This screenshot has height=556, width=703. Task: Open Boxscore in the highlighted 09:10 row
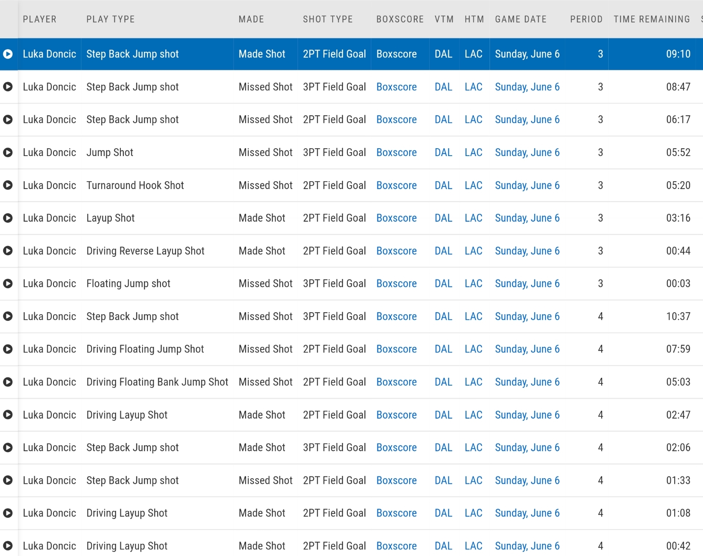point(396,54)
